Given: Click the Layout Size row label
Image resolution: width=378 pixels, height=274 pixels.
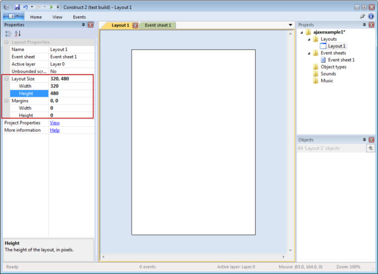Looking at the screenshot, I should [x=23, y=79].
